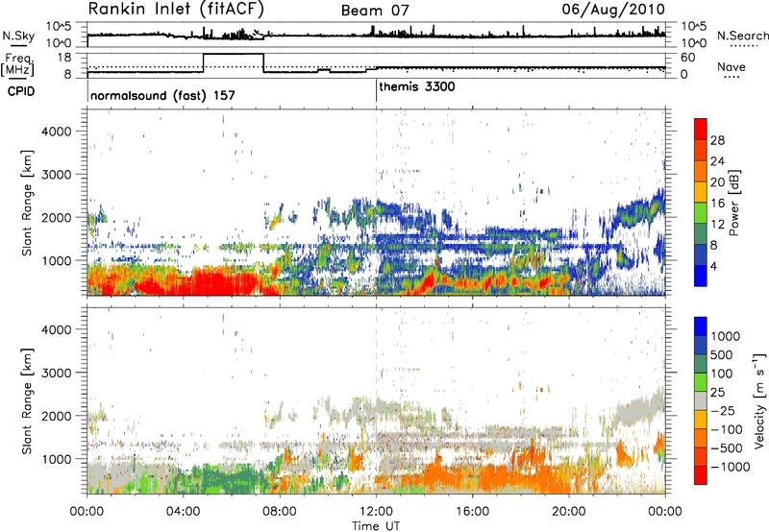Click the "16:00" time axis label
This screenshot has width=769, height=532.
(x=473, y=512)
